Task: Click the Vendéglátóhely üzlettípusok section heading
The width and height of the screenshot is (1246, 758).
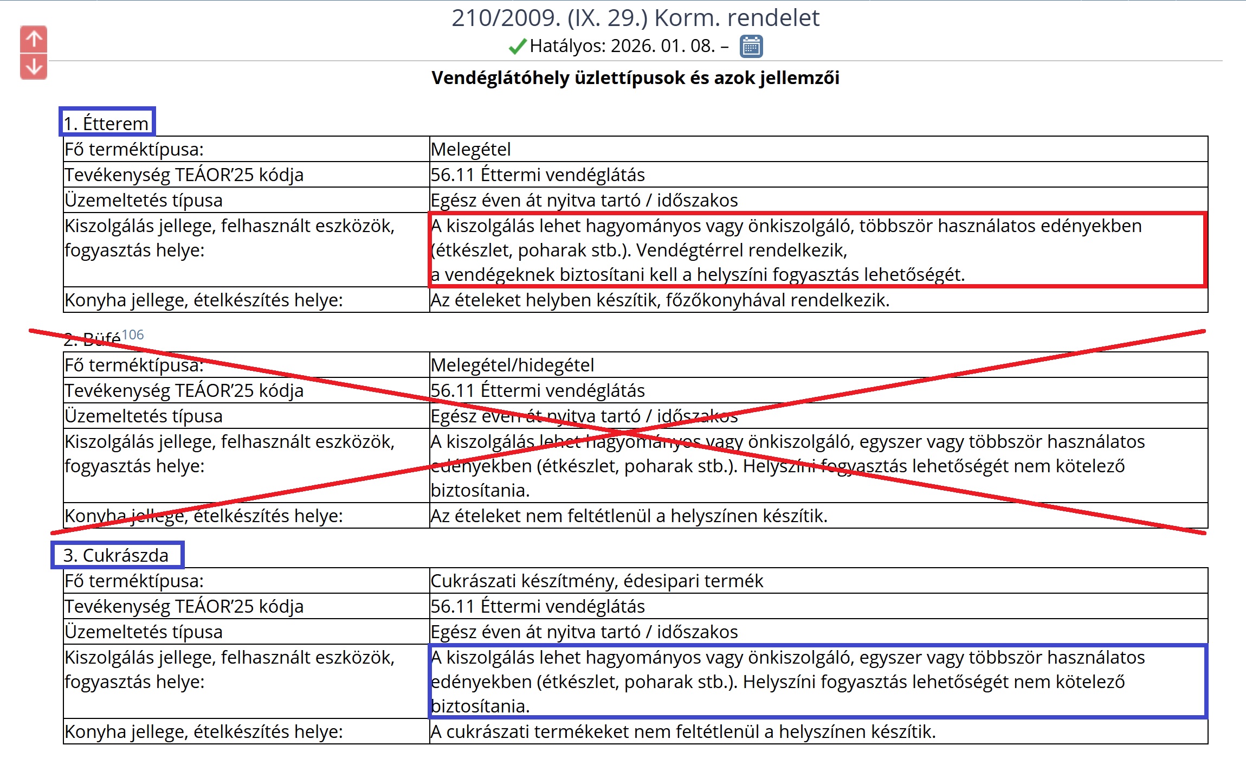Action: click(635, 78)
